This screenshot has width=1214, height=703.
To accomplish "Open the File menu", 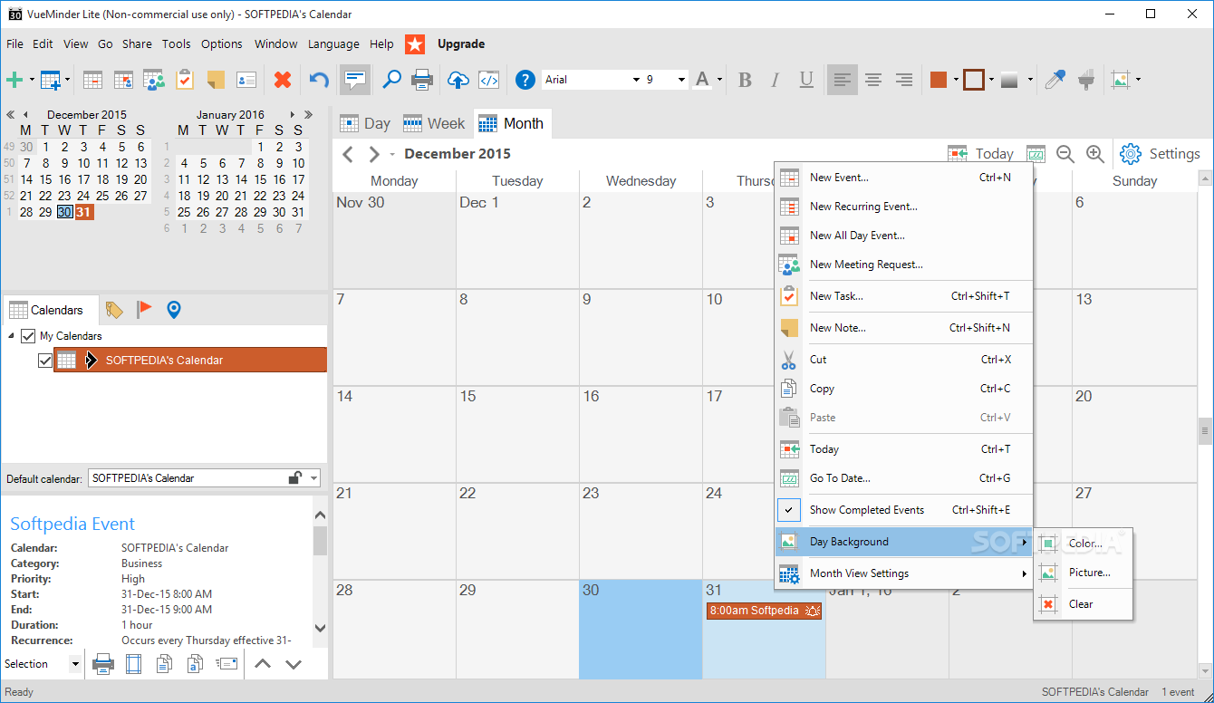I will click(14, 43).
